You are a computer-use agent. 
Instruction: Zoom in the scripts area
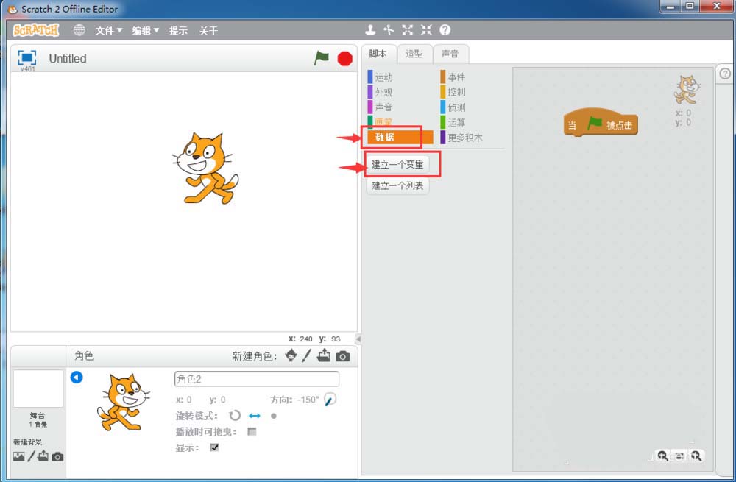point(696,456)
